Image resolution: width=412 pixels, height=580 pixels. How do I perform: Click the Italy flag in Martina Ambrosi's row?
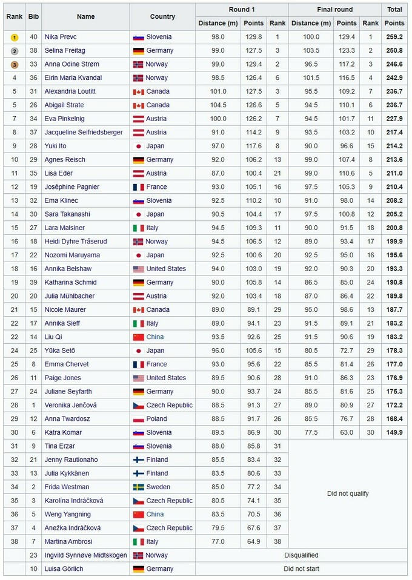tap(138, 541)
